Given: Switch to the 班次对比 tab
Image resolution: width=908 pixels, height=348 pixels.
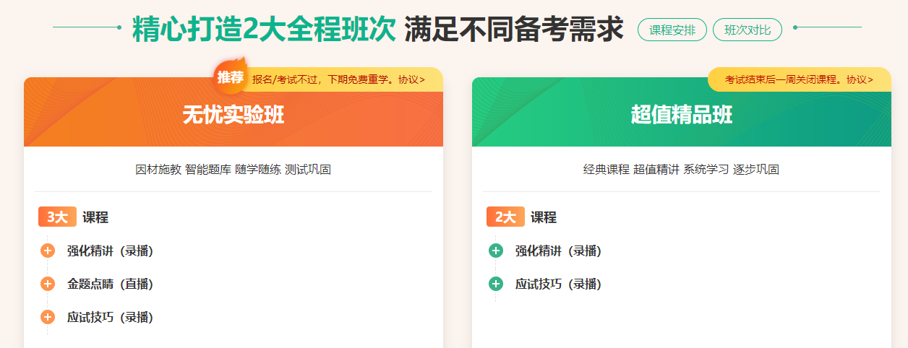Looking at the screenshot, I should point(747,30).
